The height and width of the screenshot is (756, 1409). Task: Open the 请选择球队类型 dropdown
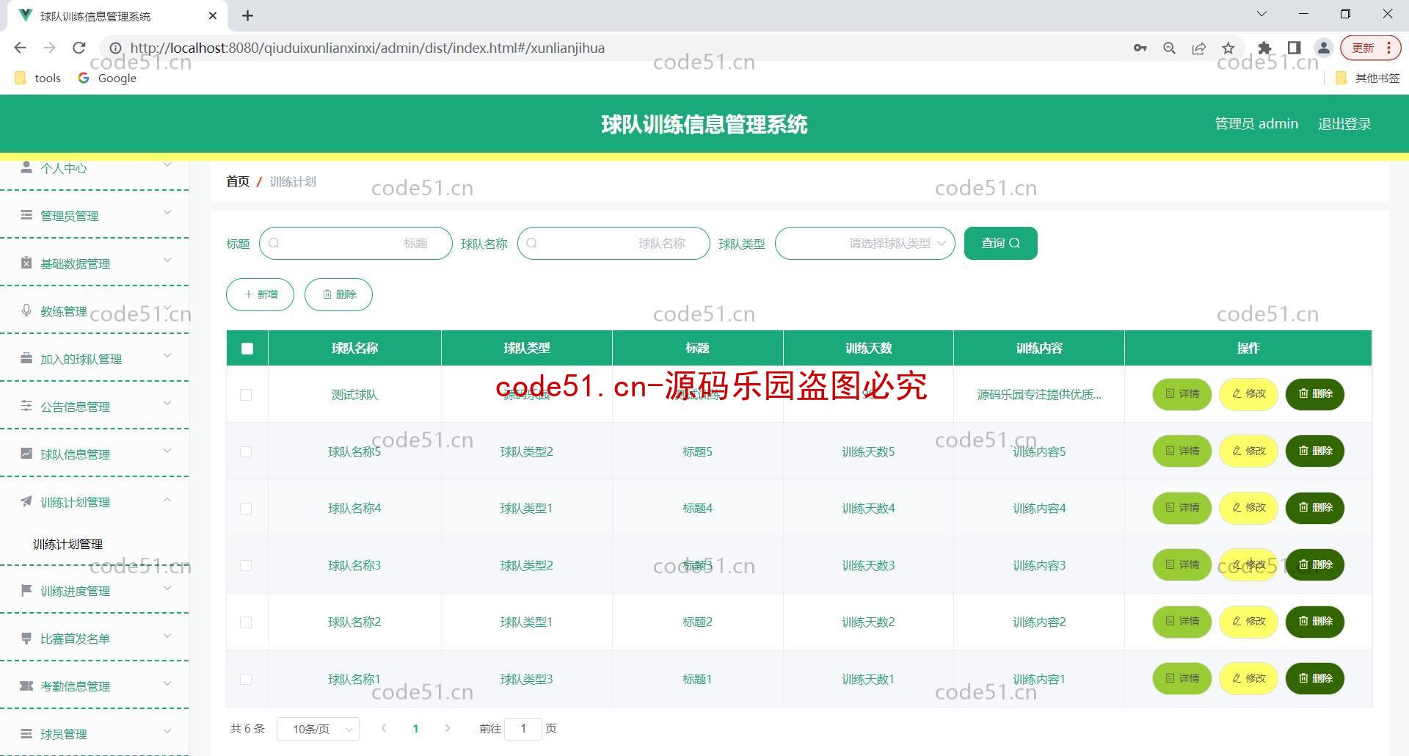864,243
